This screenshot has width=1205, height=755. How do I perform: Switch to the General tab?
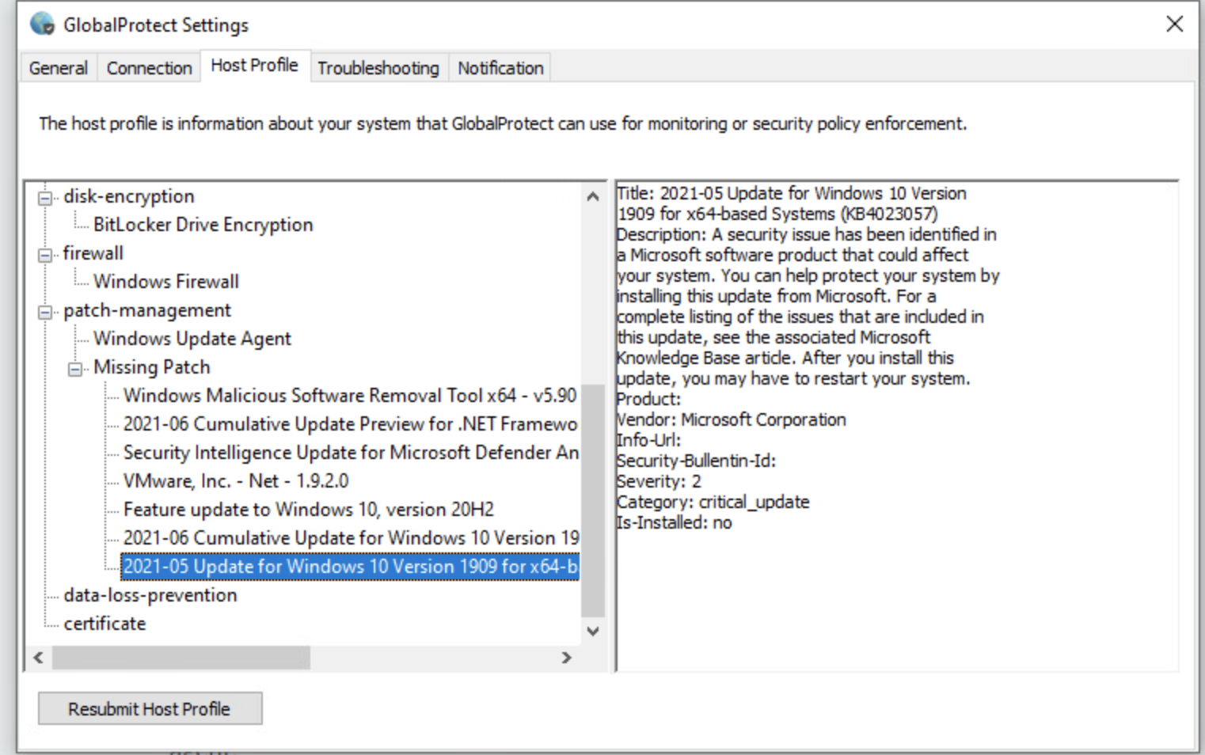(x=57, y=68)
